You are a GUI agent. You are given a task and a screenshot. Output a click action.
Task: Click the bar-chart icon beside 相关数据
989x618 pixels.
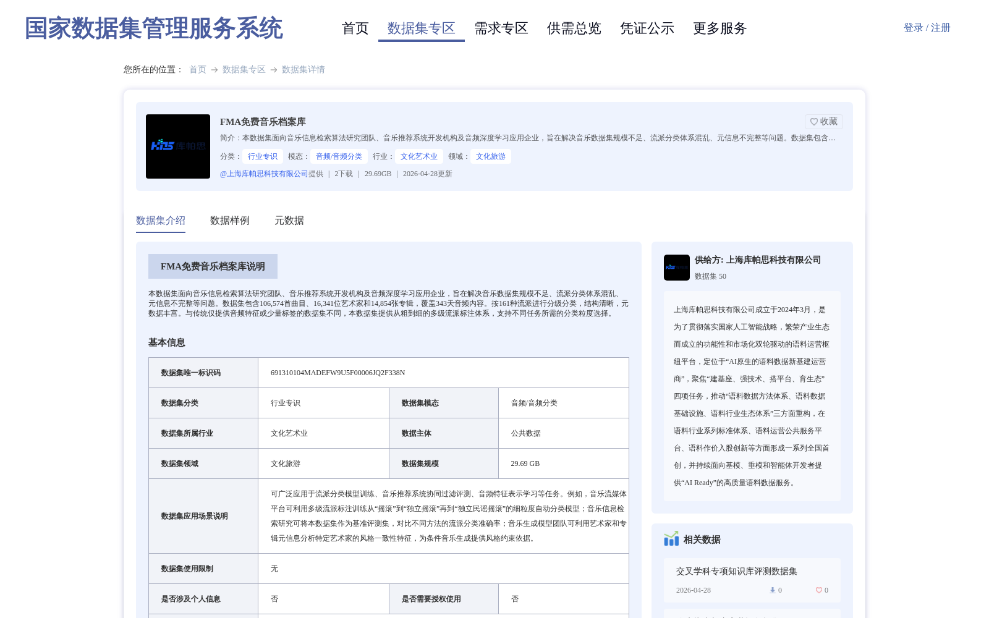(671, 539)
